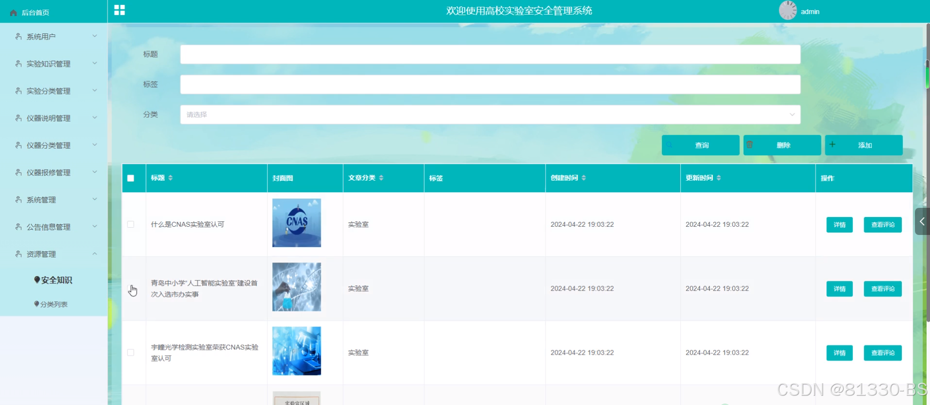Click the DNA lab cover thumbnail

coord(297,287)
